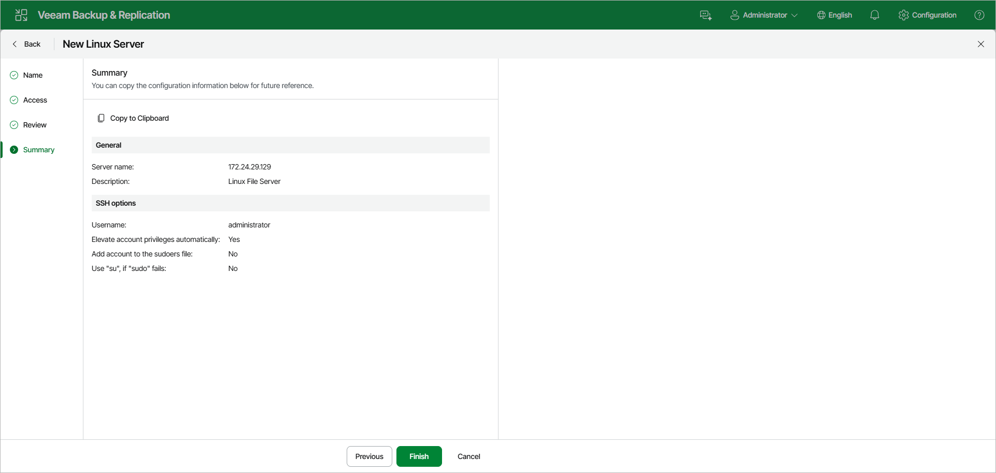Click the Administrator user icon
The width and height of the screenshot is (996, 473).
pyautogui.click(x=734, y=15)
